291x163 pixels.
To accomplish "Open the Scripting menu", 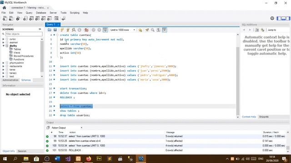I will coord(75,13).
